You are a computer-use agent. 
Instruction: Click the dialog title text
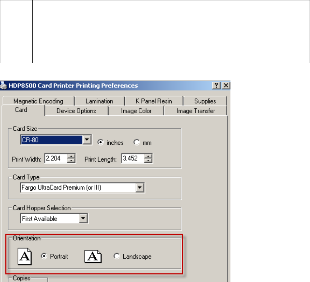pos(73,86)
